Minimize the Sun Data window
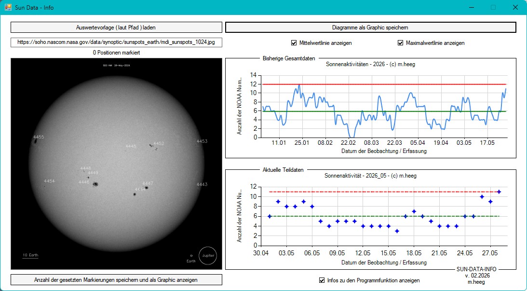The height and width of the screenshot is (291, 527). tap(472, 7)
